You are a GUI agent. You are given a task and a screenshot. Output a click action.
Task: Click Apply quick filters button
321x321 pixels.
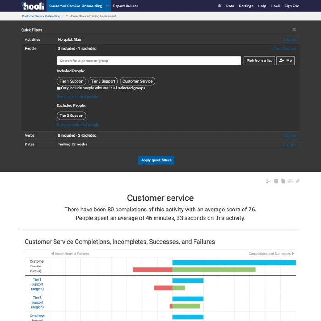click(156, 160)
